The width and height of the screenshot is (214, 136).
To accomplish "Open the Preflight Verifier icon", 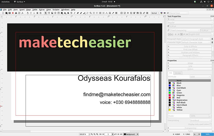I will (19, 13).
